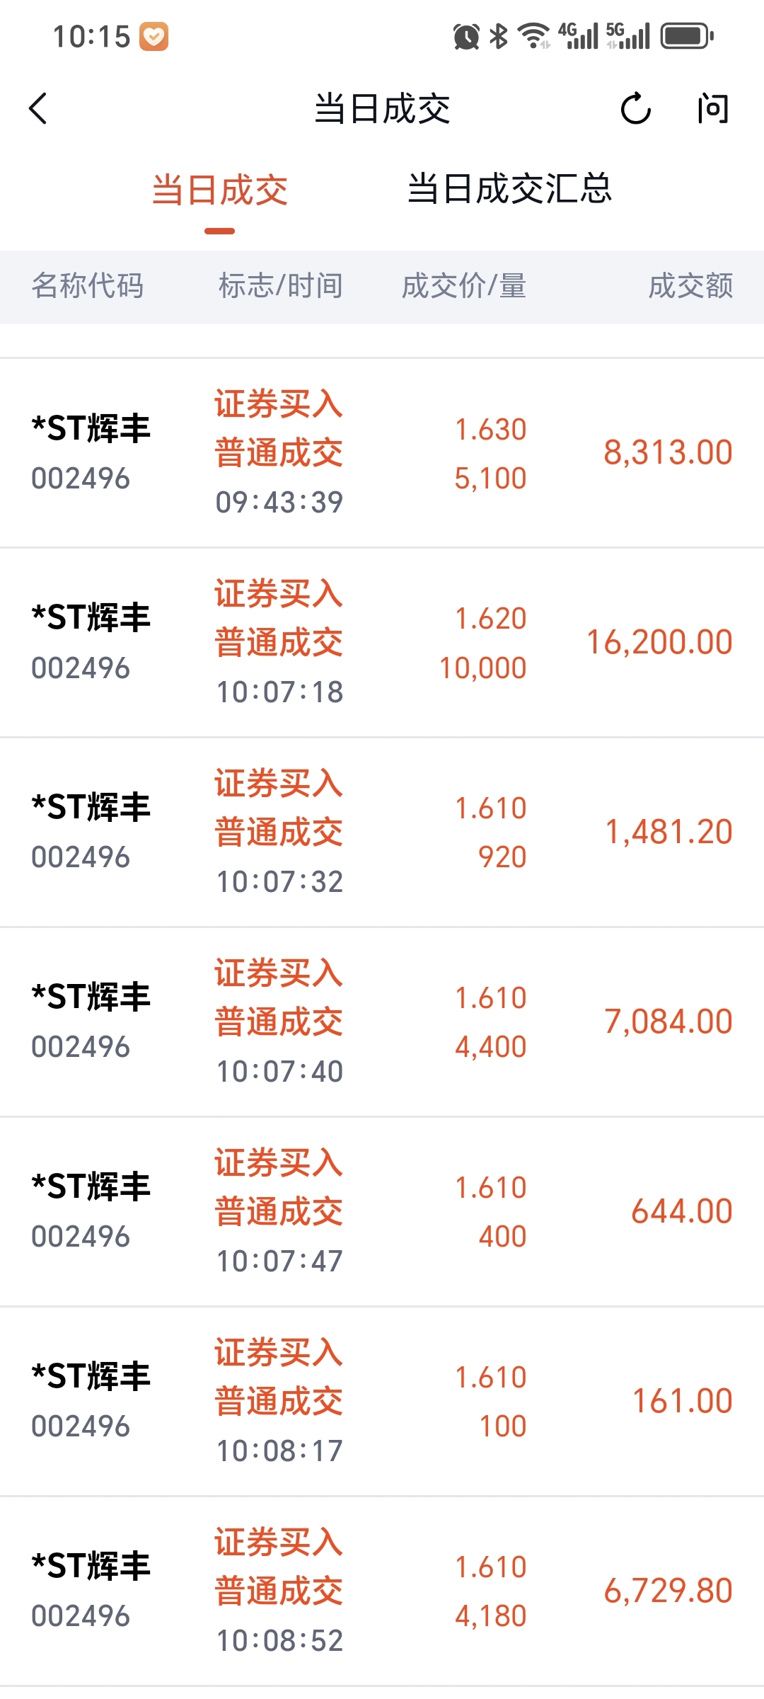Viewport: 764px width, 1699px height.
Task: Tap the Wi-Fi status icon
Action: pyautogui.click(x=533, y=36)
